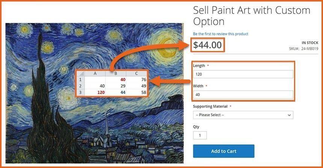Select the red 120 spreadsheet cell
Viewport: 323px width, 168px height.
point(95,92)
